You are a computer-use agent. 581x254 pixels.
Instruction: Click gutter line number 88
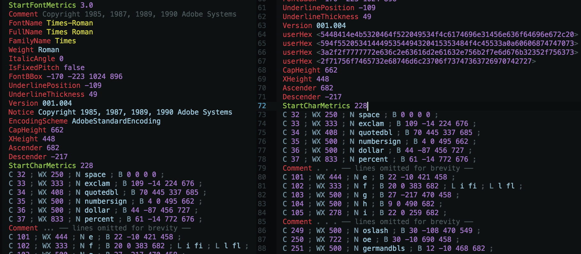pyautogui.click(x=262, y=248)
